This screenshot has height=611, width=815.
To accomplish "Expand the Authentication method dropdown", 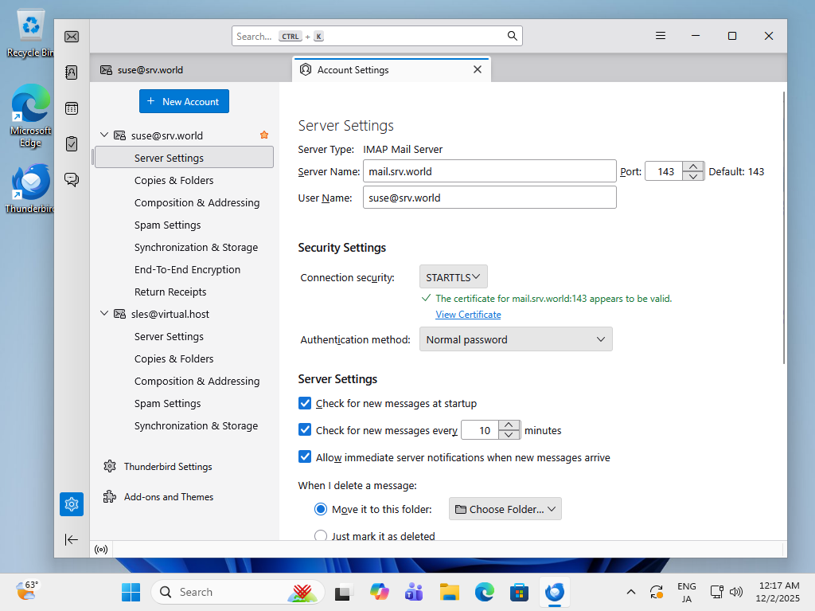I will click(516, 339).
